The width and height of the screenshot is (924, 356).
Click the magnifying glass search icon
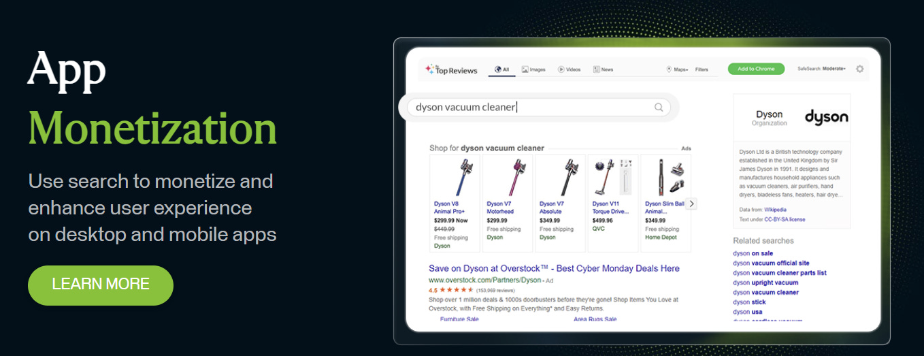click(x=659, y=107)
